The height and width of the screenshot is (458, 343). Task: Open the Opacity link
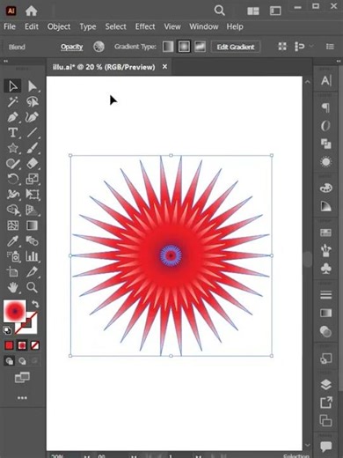pyautogui.click(x=72, y=47)
